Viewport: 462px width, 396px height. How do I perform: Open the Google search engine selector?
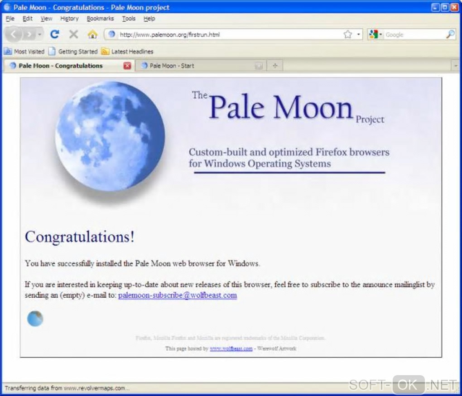375,34
